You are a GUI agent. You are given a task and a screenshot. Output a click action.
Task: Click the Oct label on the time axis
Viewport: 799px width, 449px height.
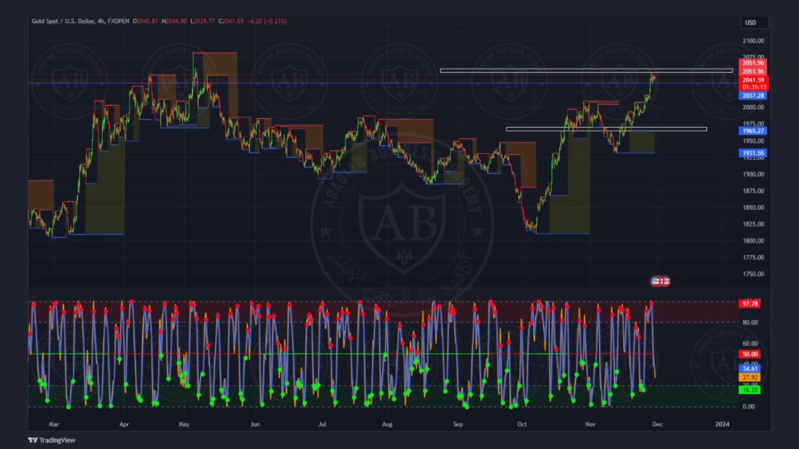[x=522, y=424]
